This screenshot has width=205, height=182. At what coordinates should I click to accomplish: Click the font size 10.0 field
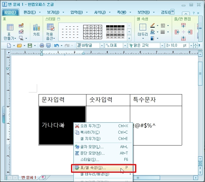tap(177, 45)
